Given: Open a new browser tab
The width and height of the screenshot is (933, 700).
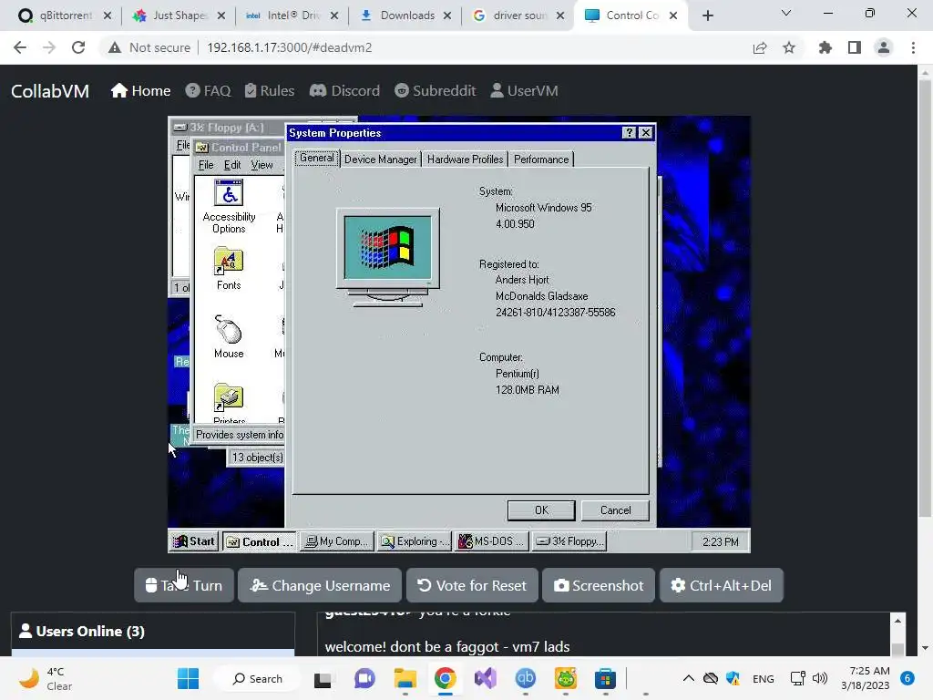Looking at the screenshot, I should pyautogui.click(x=707, y=15).
